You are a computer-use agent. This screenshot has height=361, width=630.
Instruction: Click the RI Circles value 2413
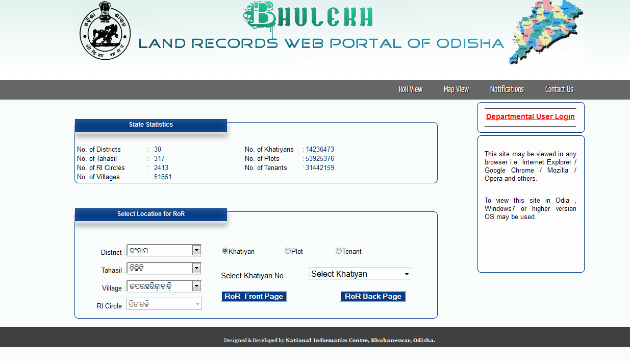[161, 168]
